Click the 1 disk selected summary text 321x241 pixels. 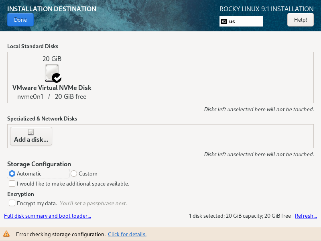[240, 216]
